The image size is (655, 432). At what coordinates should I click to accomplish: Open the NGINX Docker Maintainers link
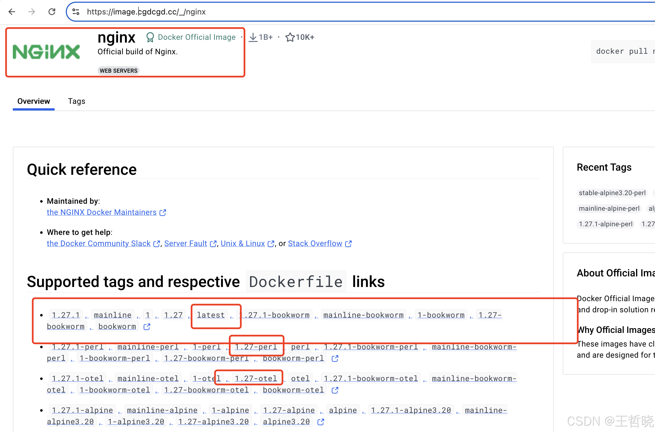[x=102, y=212]
